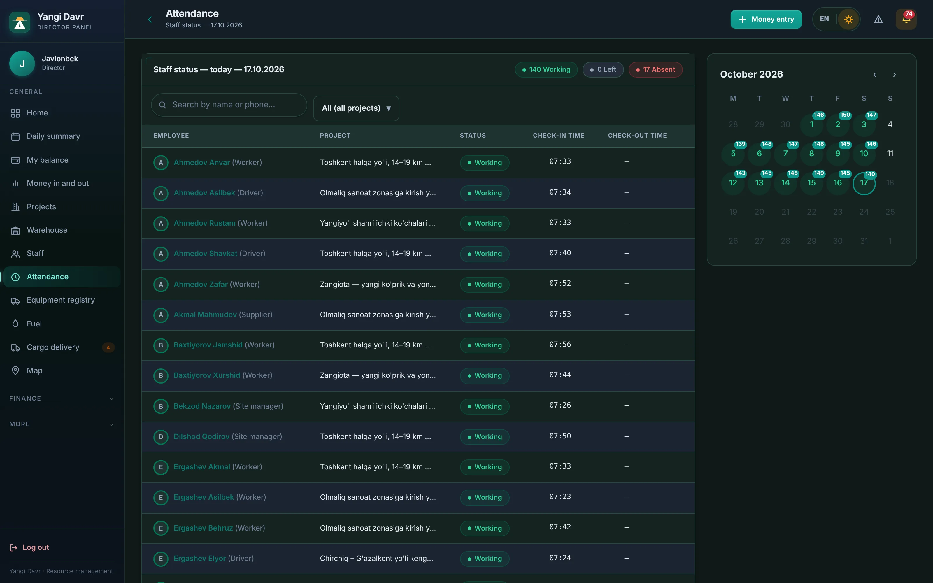933x583 pixels.
Task: Filter by 17 Absent chip
Action: point(655,70)
